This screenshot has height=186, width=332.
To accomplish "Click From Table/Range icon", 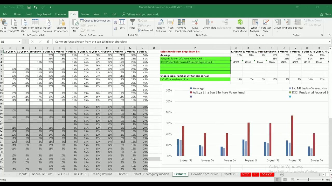I will (35, 26).
